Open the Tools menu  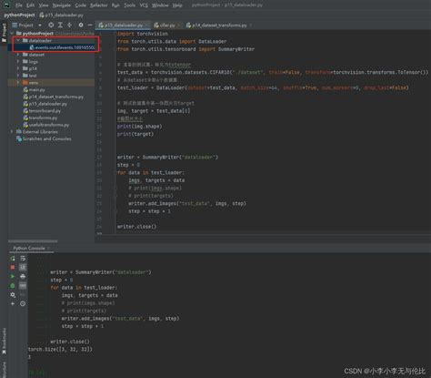click(129, 5)
